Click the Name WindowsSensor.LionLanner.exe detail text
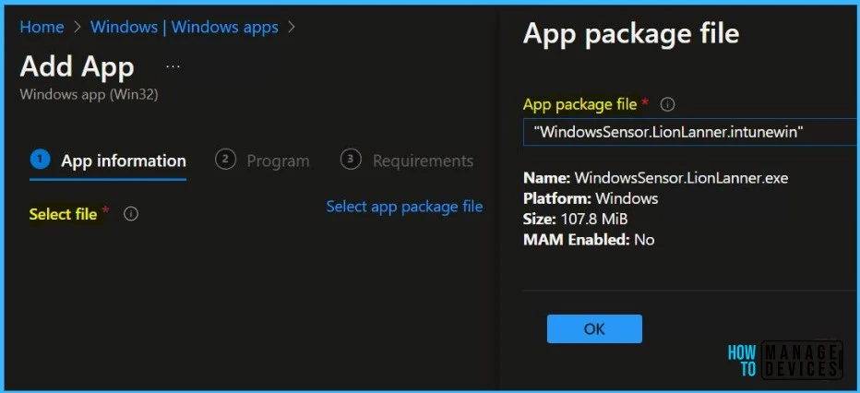 pyautogui.click(x=655, y=178)
